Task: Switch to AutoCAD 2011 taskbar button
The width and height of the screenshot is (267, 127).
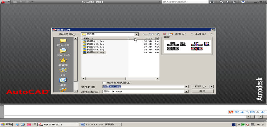Action: [x=58, y=125]
